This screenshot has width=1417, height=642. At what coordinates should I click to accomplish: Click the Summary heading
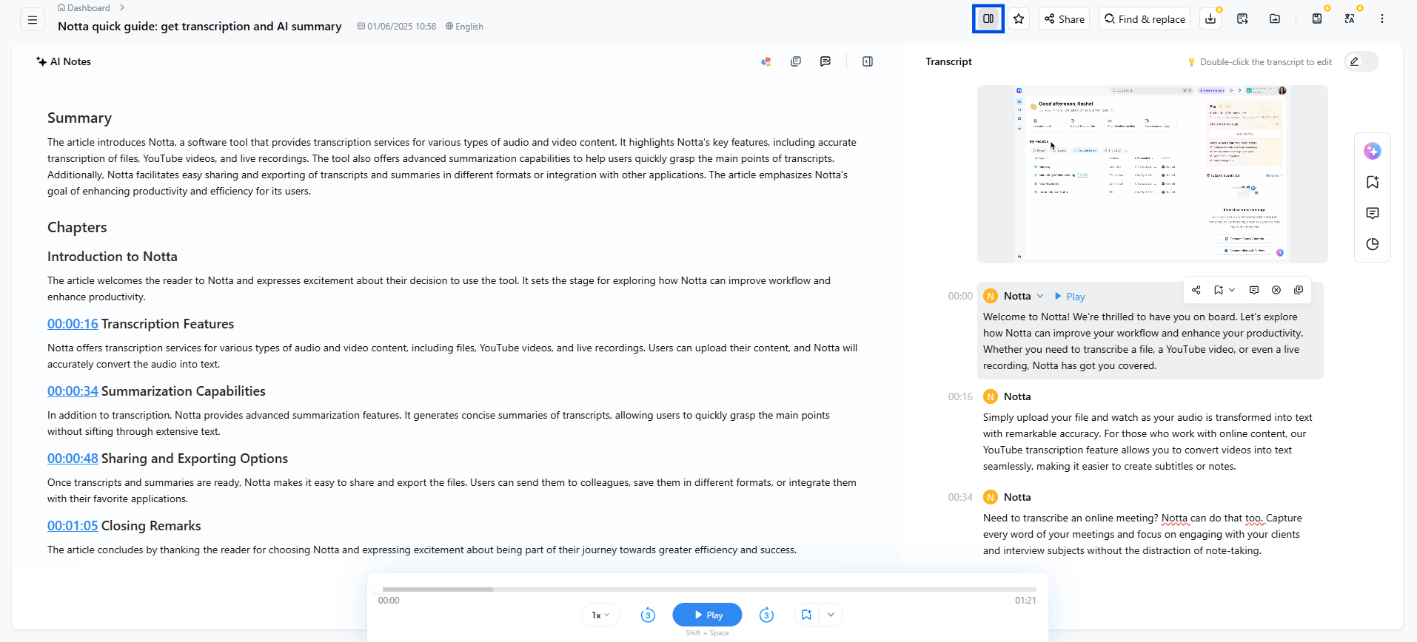tap(79, 118)
